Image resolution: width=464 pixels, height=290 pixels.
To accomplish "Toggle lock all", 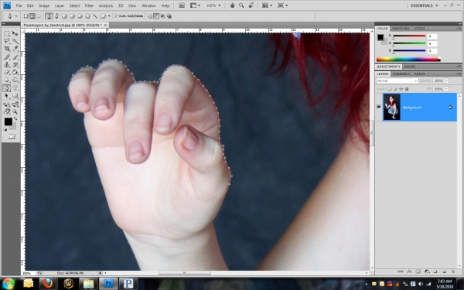I will point(407,89).
